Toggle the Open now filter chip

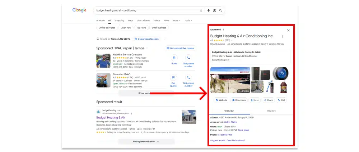point(126,28)
